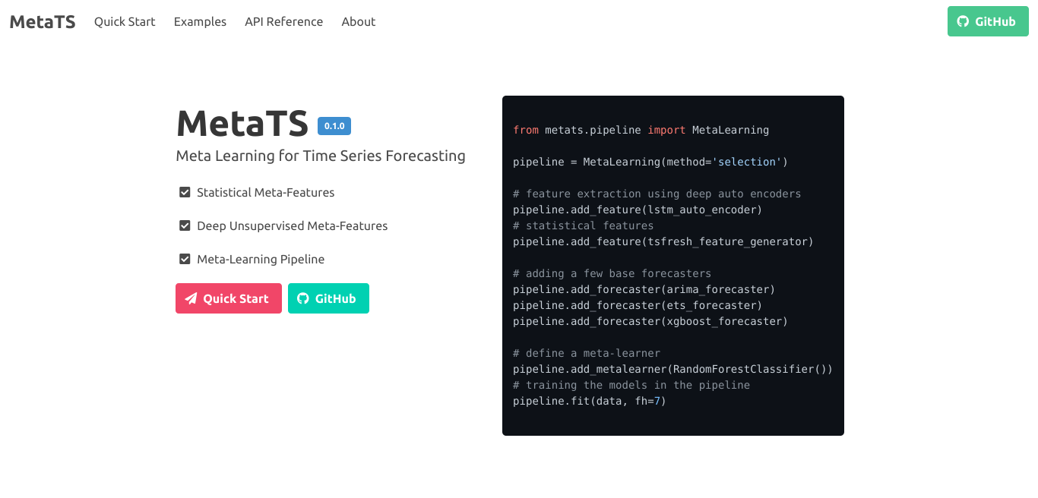The width and height of the screenshot is (1038, 498).
Task: Click the paper plane Quick Start icon
Action: click(x=191, y=298)
